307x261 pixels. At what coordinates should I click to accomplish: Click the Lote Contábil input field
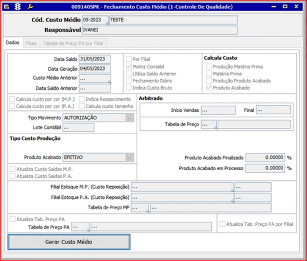tap(78, 127)
